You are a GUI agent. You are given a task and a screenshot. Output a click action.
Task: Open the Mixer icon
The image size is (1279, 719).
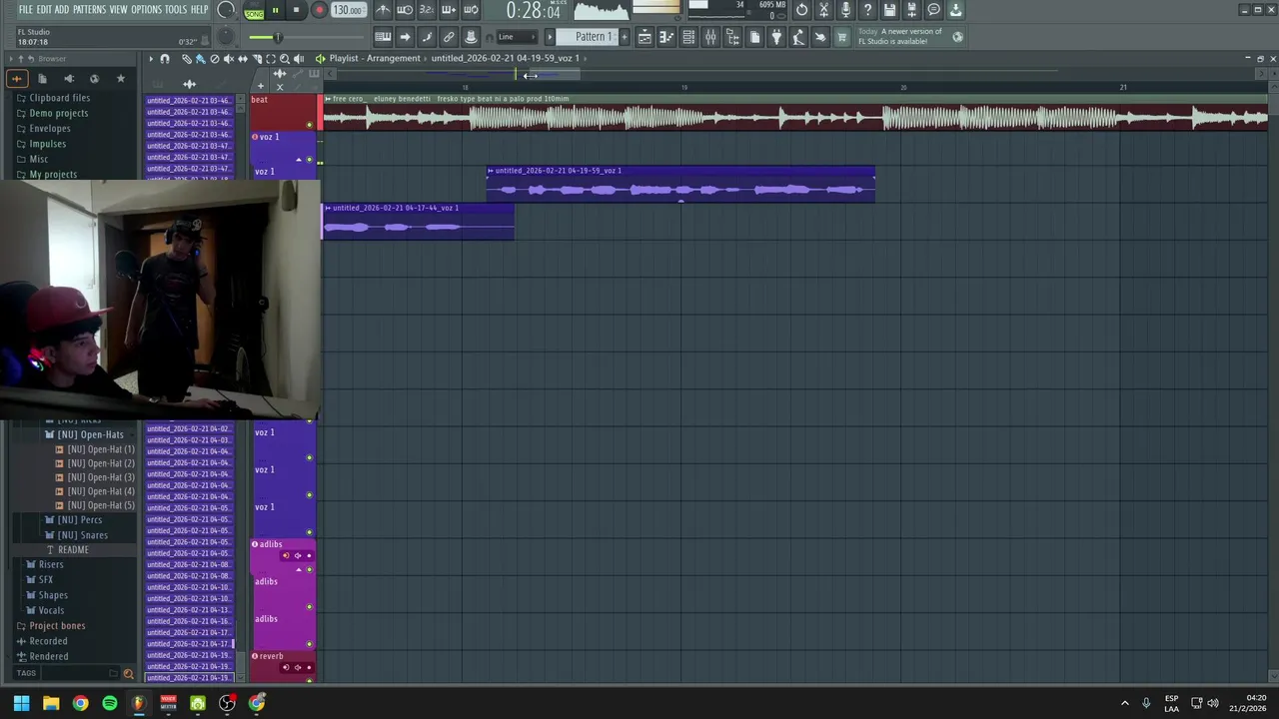tap(710, 37)
